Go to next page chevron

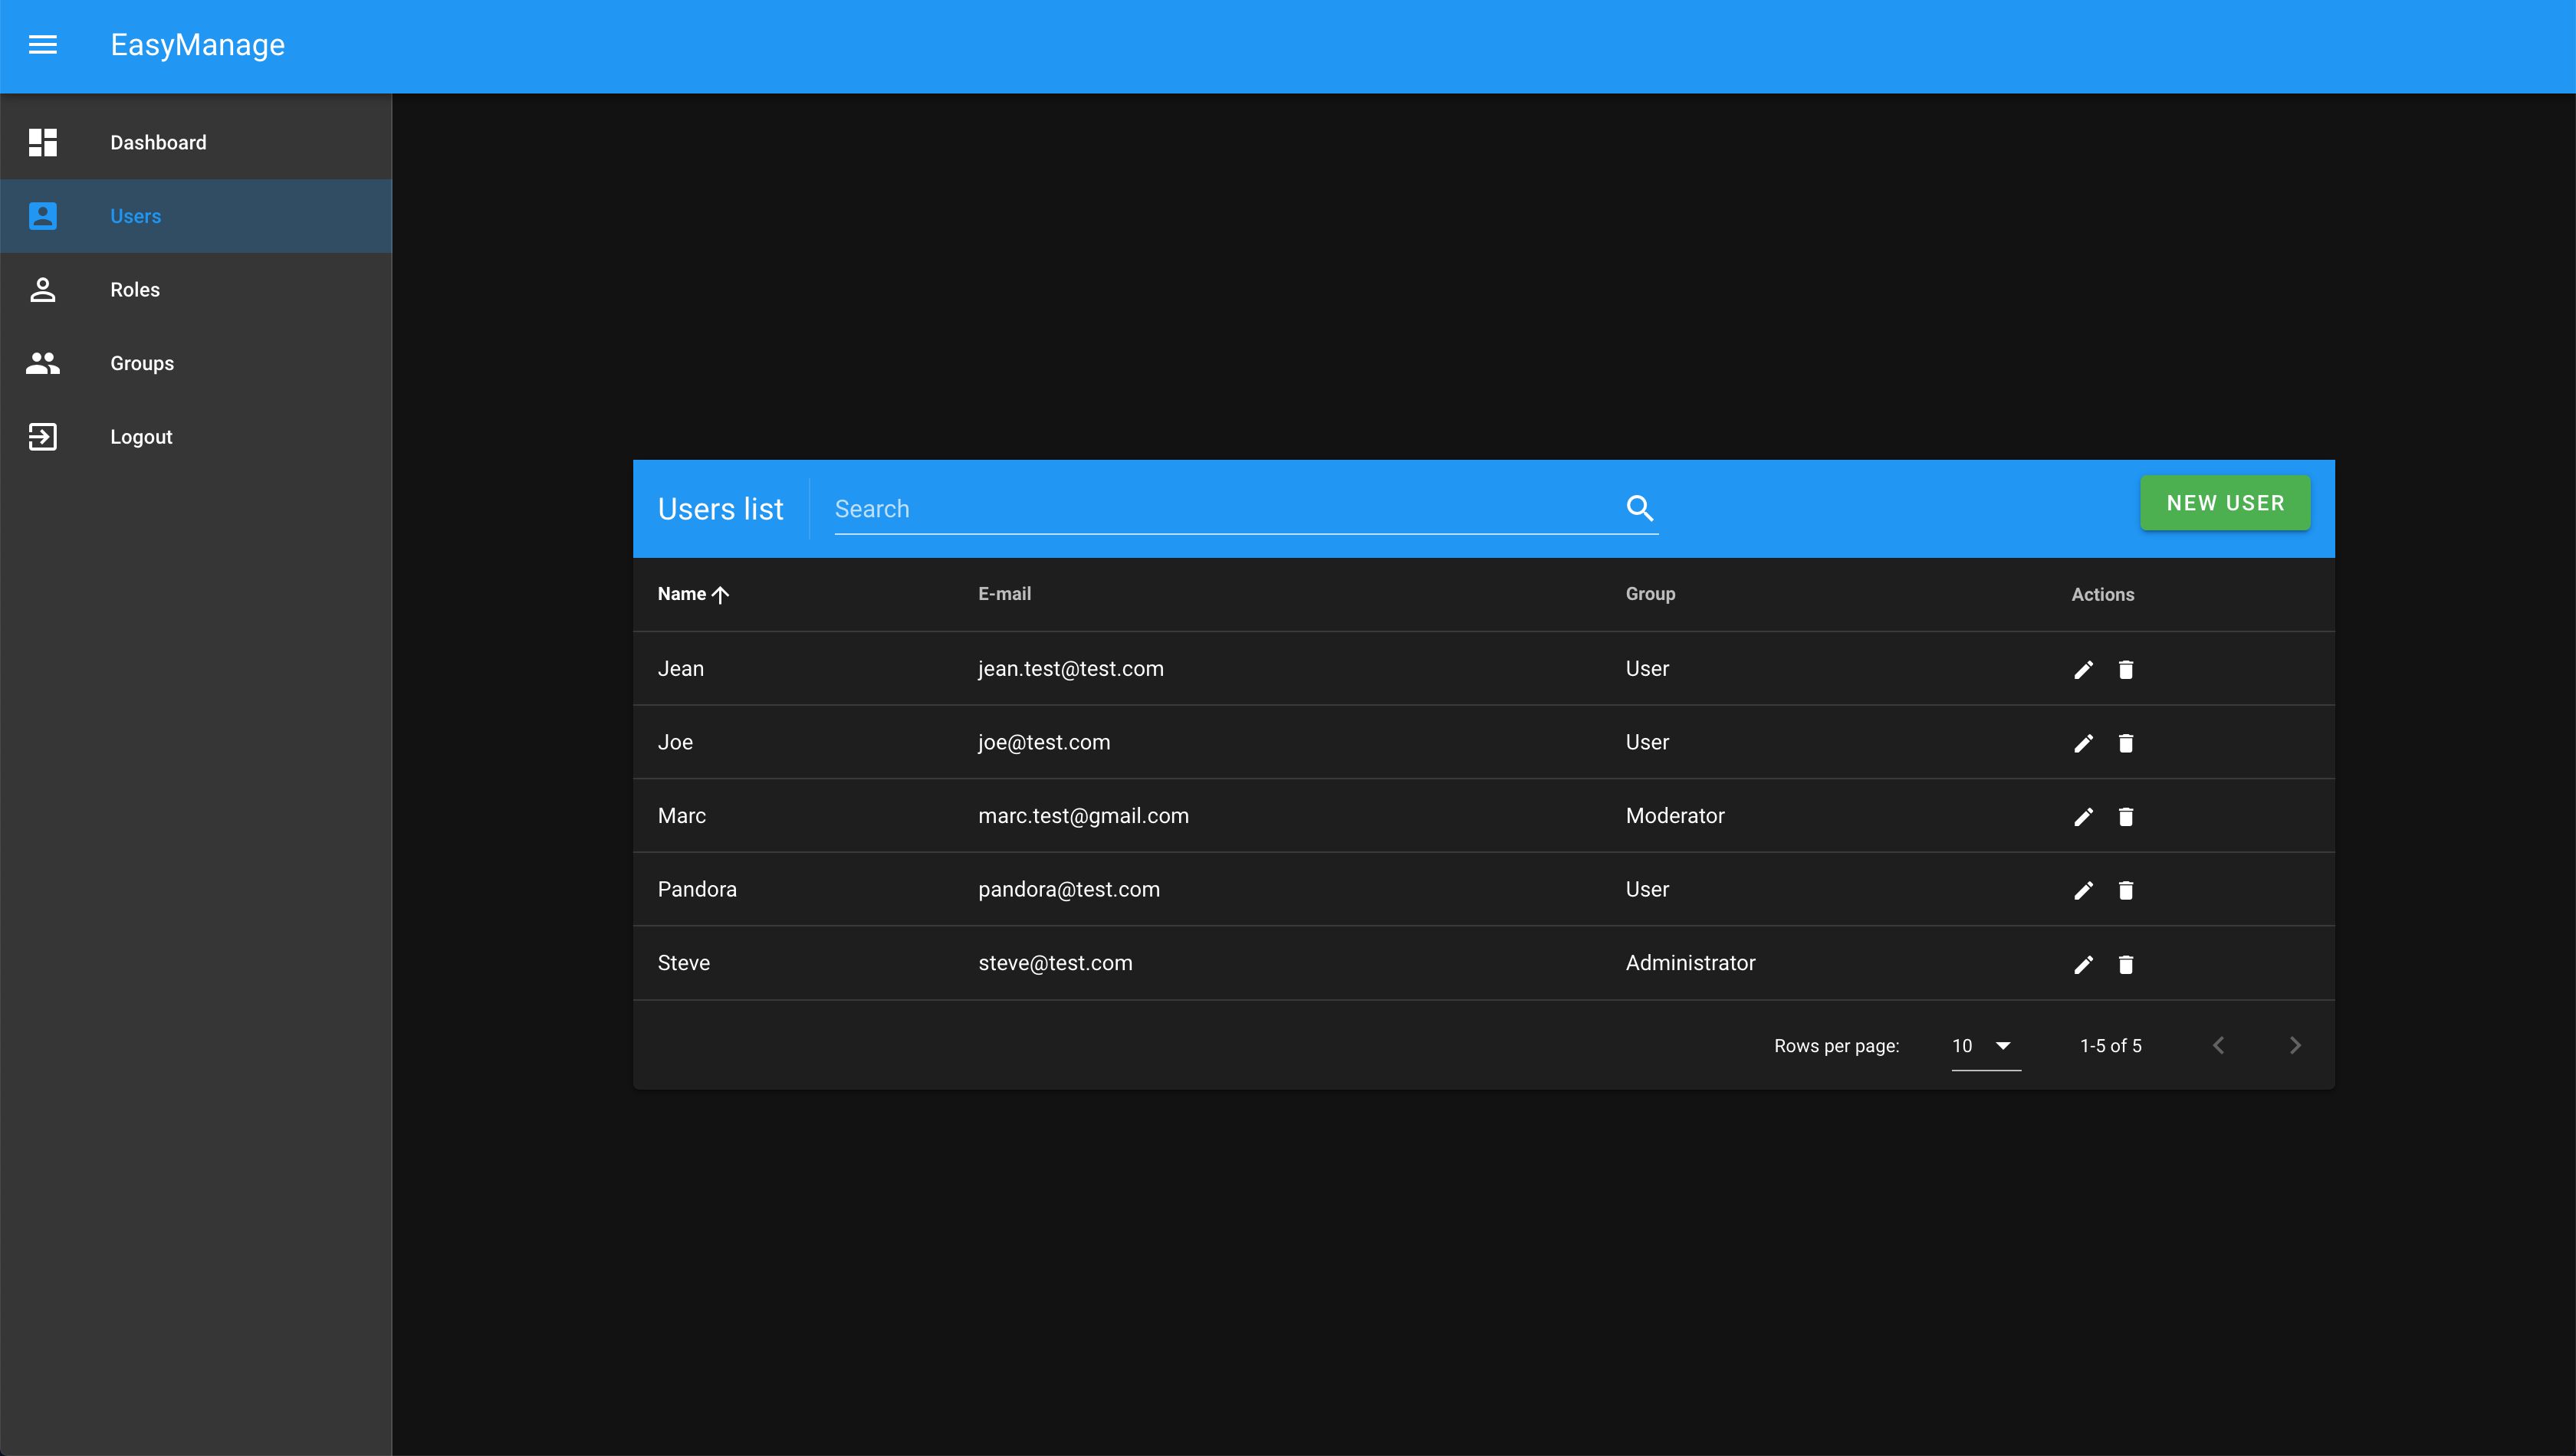[2295, 1046]
